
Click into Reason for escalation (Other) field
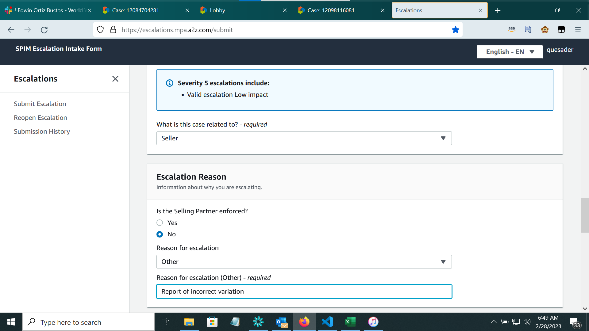click(x=304, y=291)
